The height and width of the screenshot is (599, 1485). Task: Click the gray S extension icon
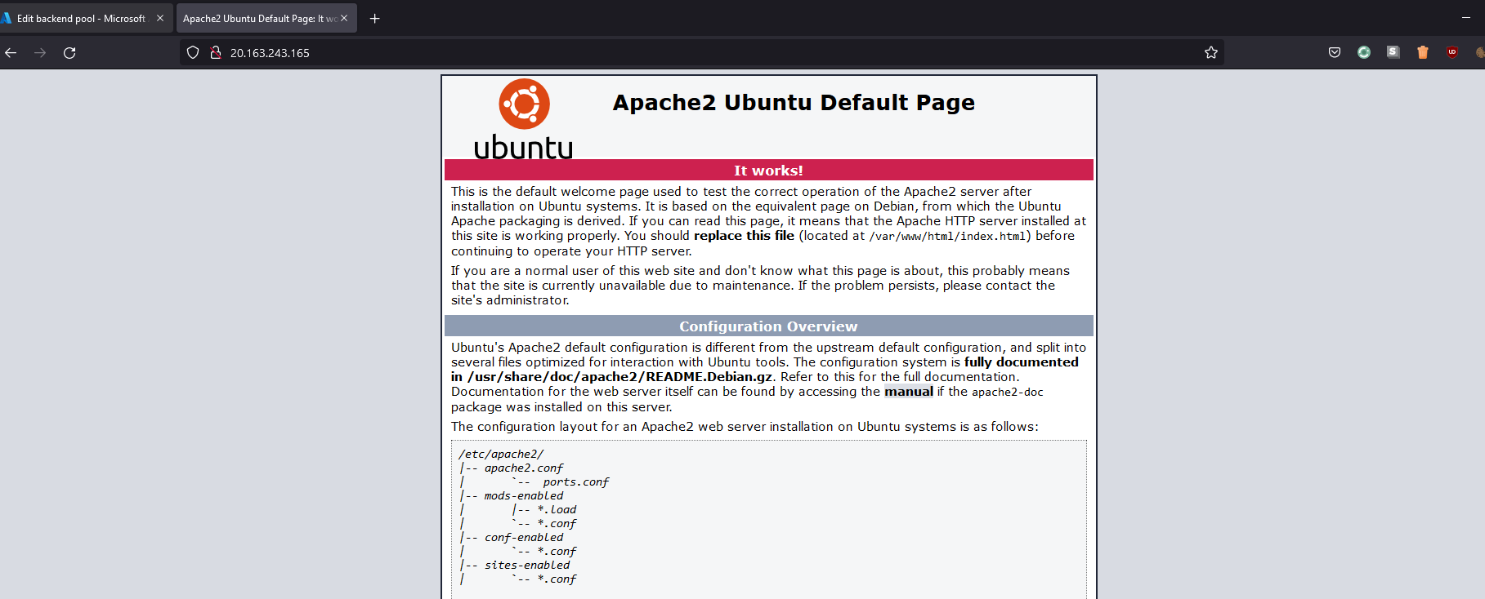(1393, 53)
